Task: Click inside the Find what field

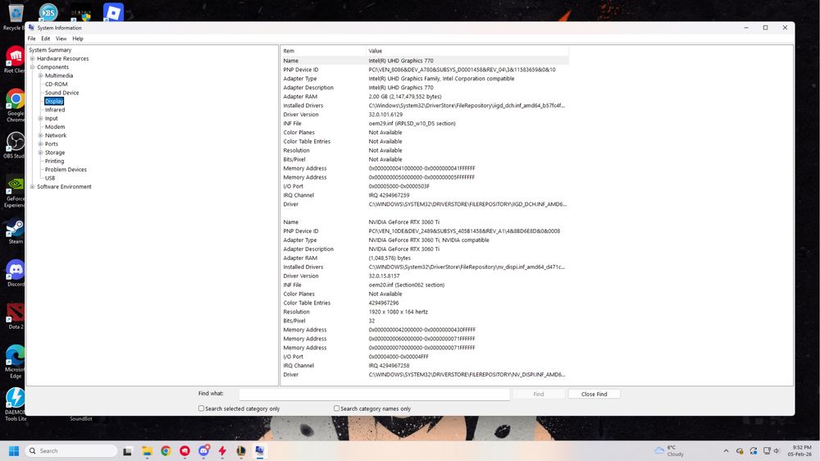Action: coord(375,394)
